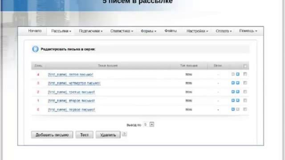
Task: Click the Удалить button
Action: pos(108,135)
